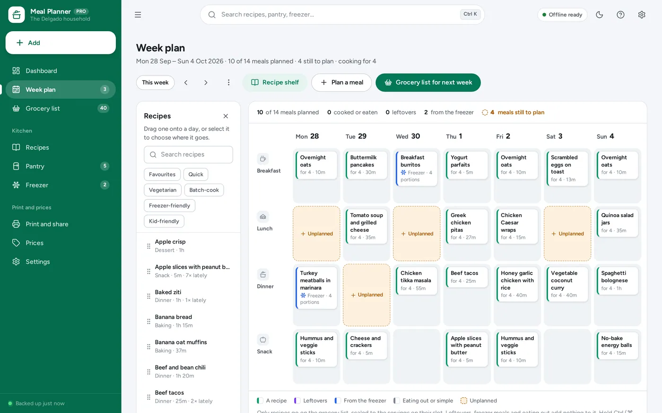Grab the drag handle for Baked ziti

[x=148, y=296]
